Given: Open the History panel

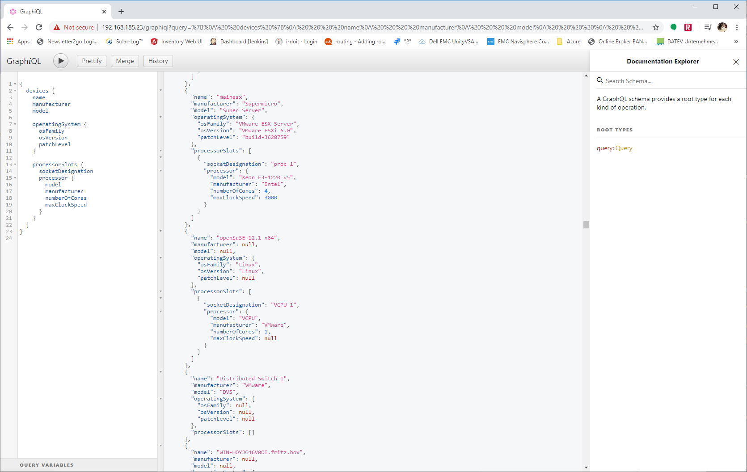Looking at the screenshot, I should (x=158, y=61).
